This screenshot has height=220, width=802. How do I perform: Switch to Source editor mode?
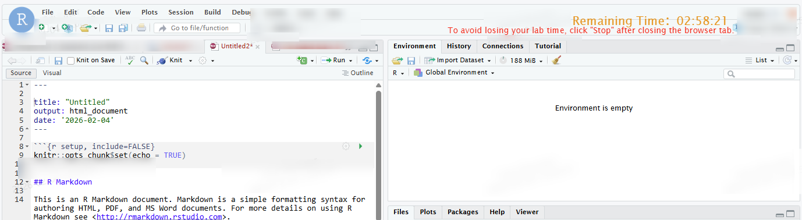point(21,73)
